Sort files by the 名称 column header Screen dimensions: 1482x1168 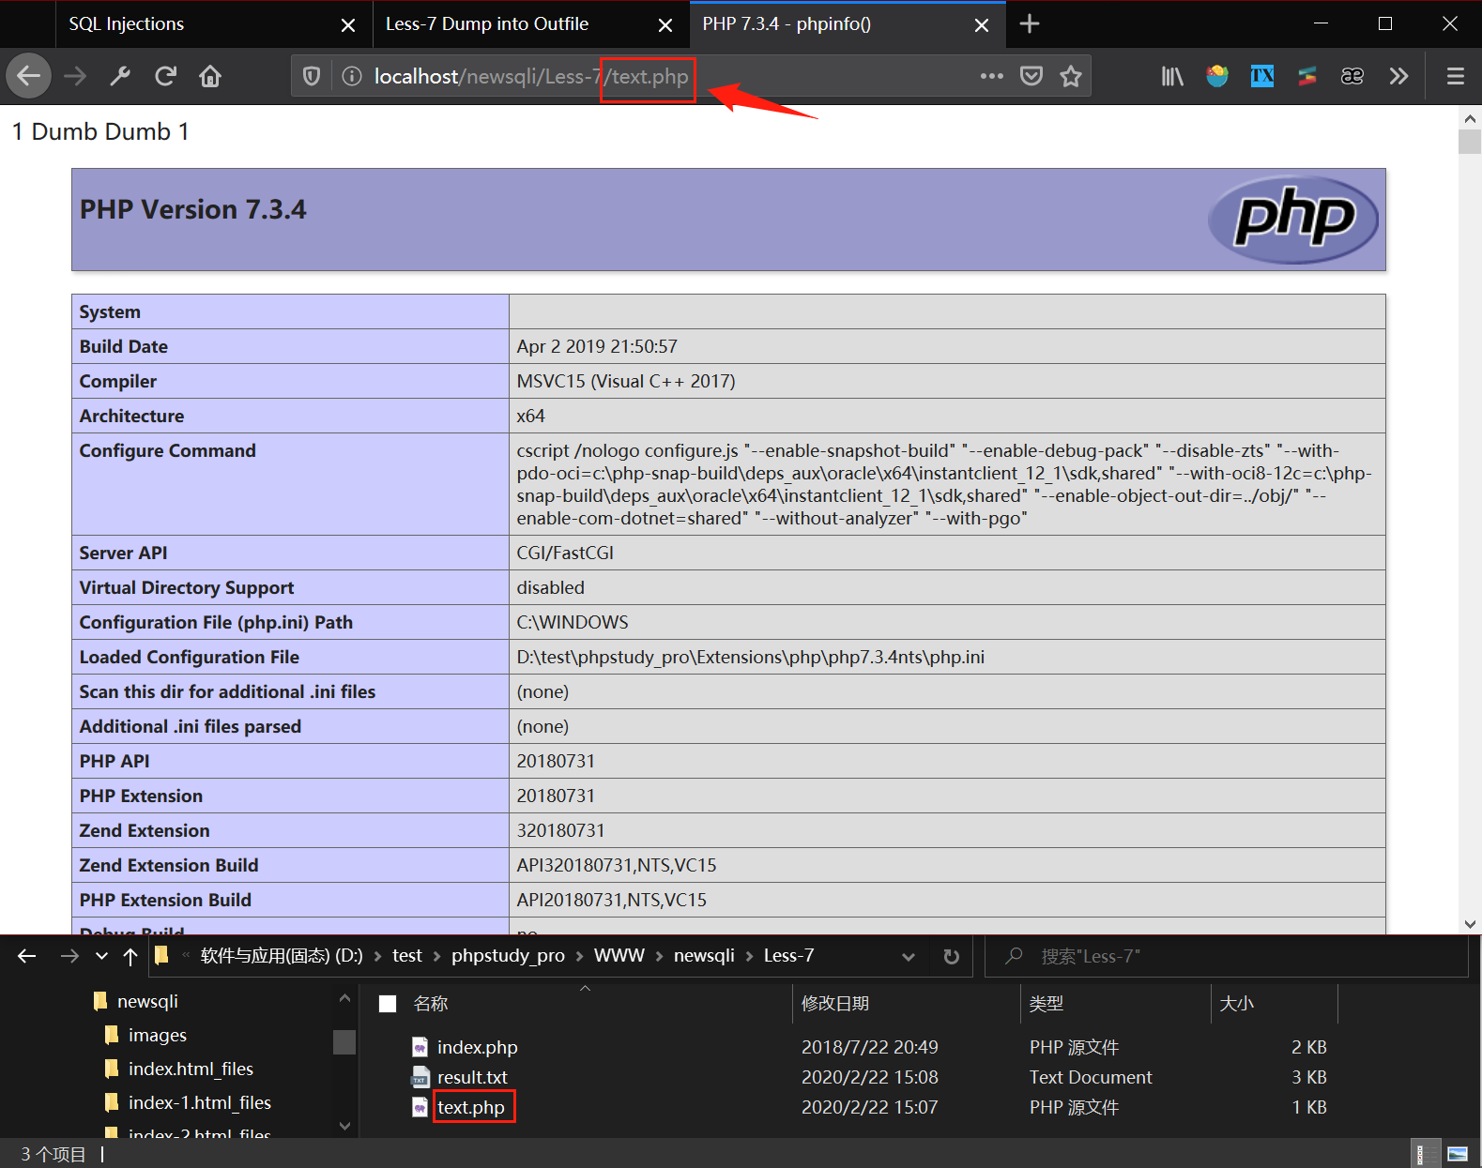click(x=431, y=1004)
